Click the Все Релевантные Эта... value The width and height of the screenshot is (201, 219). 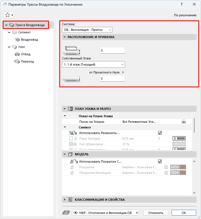[139, 122]
